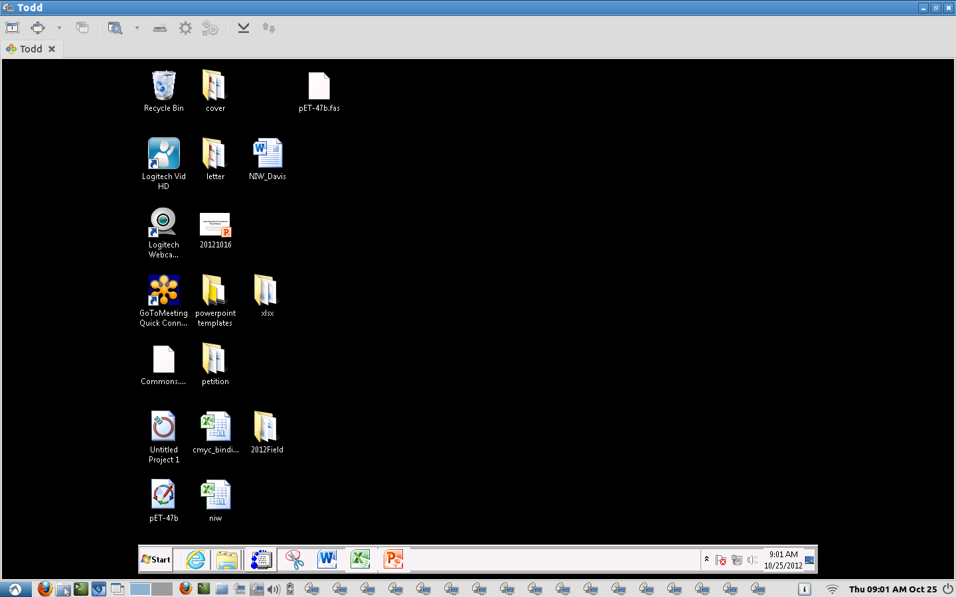Launch Chromium from the host panel

point(98,588)
